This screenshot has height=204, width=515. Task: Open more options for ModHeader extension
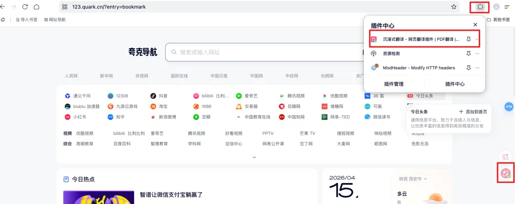click(477, 68)
